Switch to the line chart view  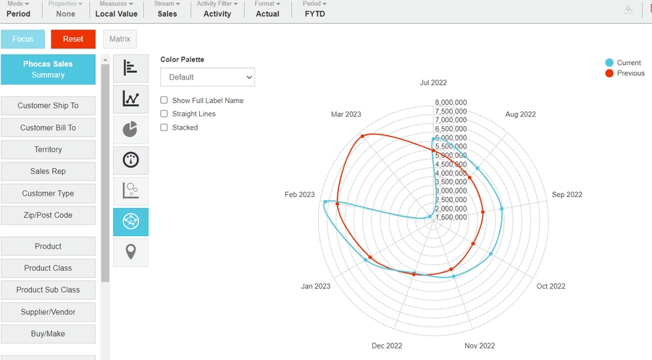coord(130,99)
